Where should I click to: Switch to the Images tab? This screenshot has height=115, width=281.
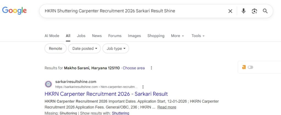134,36
